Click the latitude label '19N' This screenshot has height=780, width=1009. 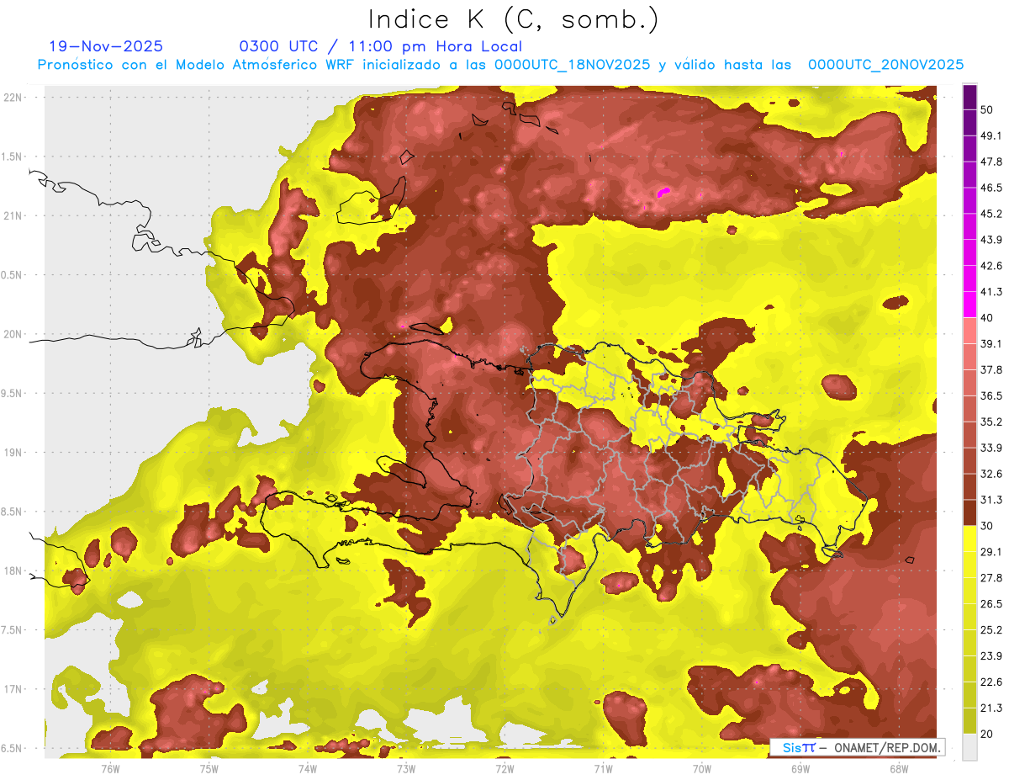[13, 453]
